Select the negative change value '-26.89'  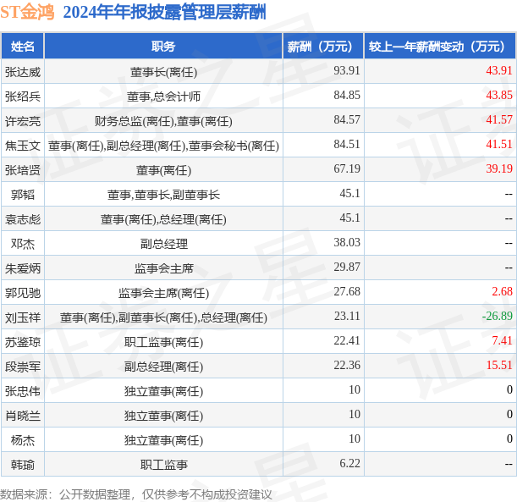pyautogui.click(x=497, y=317)
